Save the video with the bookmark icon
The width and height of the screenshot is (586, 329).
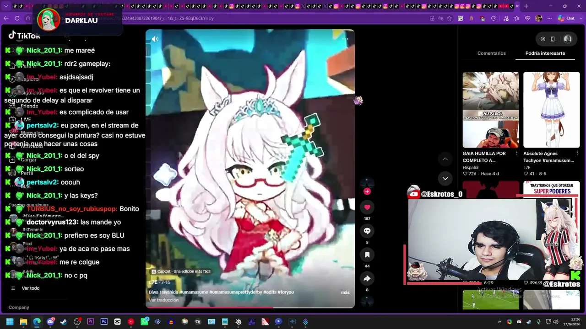click(x=367, y=255)
